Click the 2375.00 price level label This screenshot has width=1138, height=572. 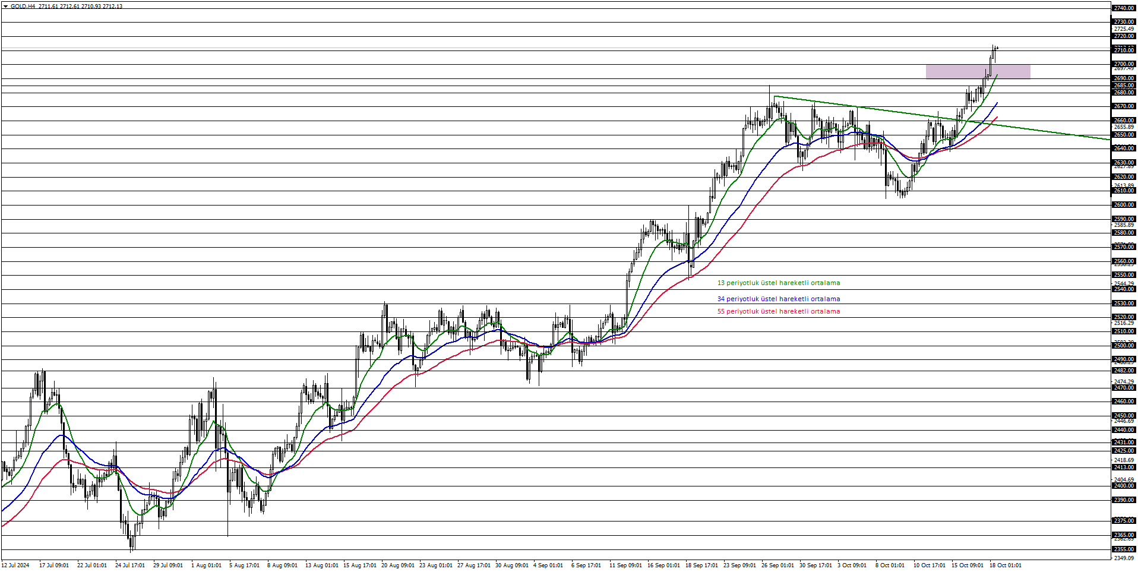(1124, 521)
